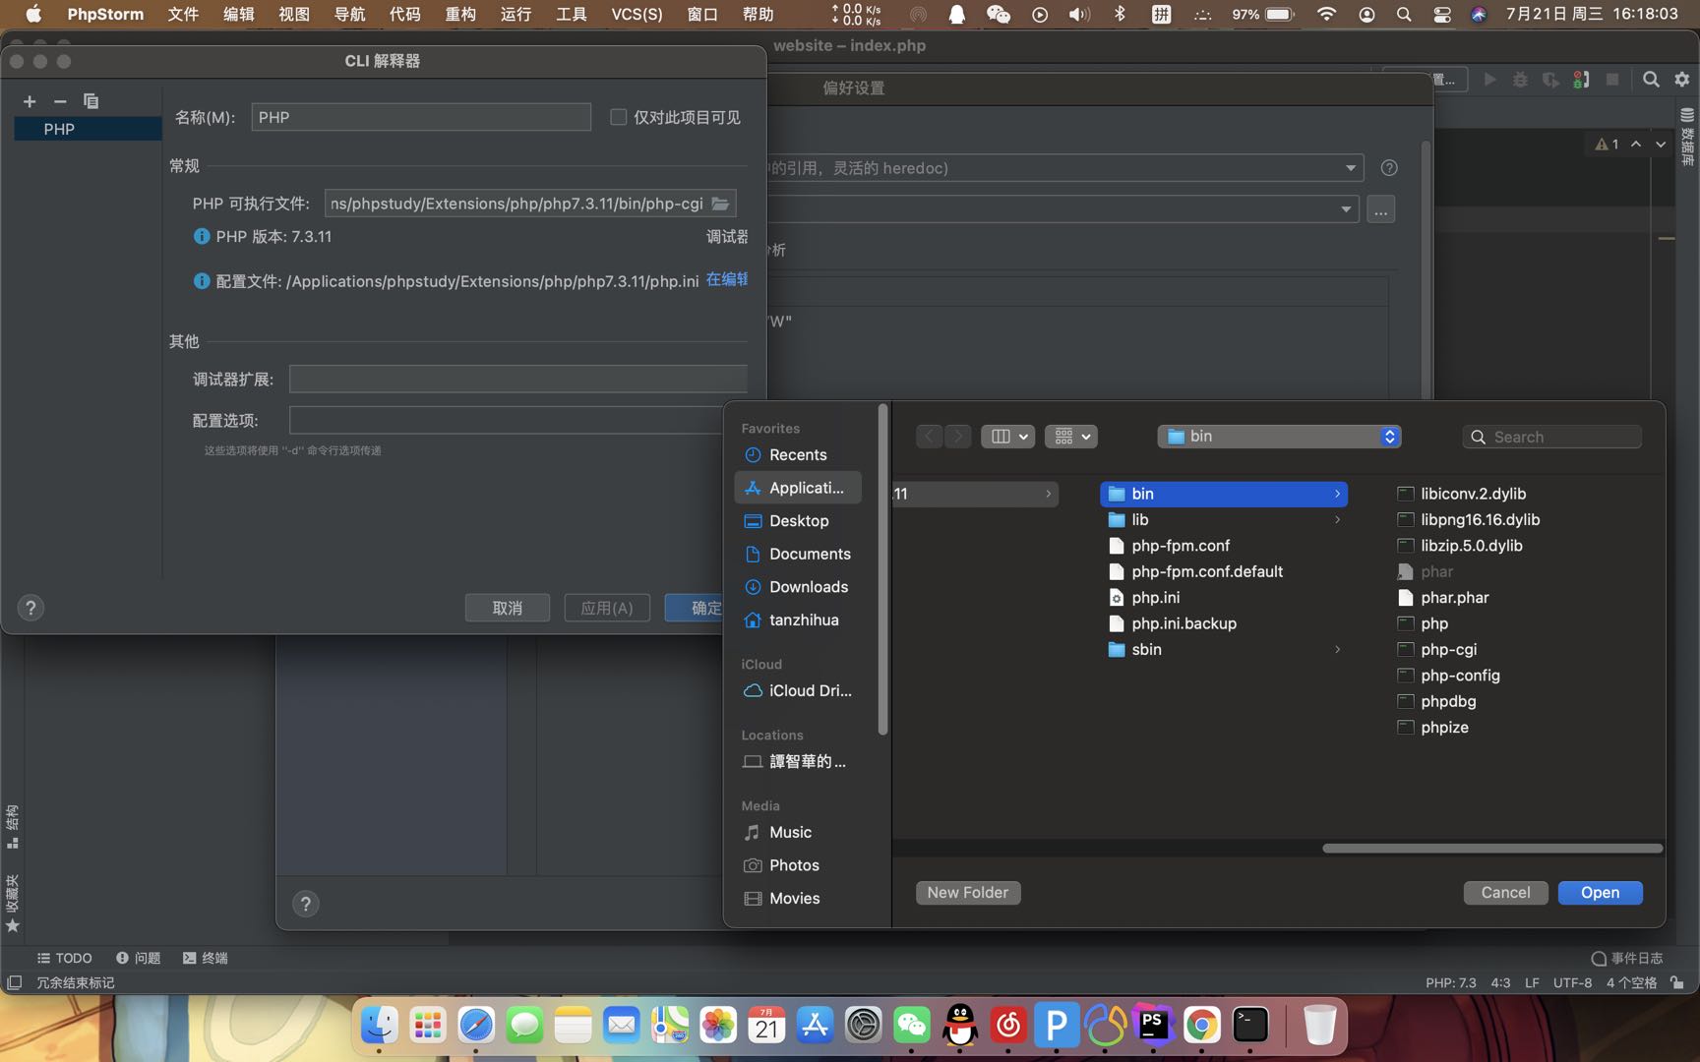Open the Database tool window on right edge

[x=1687, y=136]
